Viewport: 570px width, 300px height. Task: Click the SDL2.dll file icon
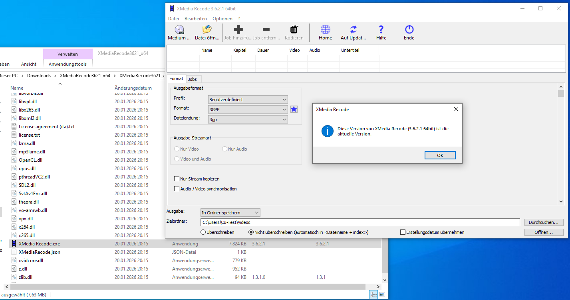point(14,185)
